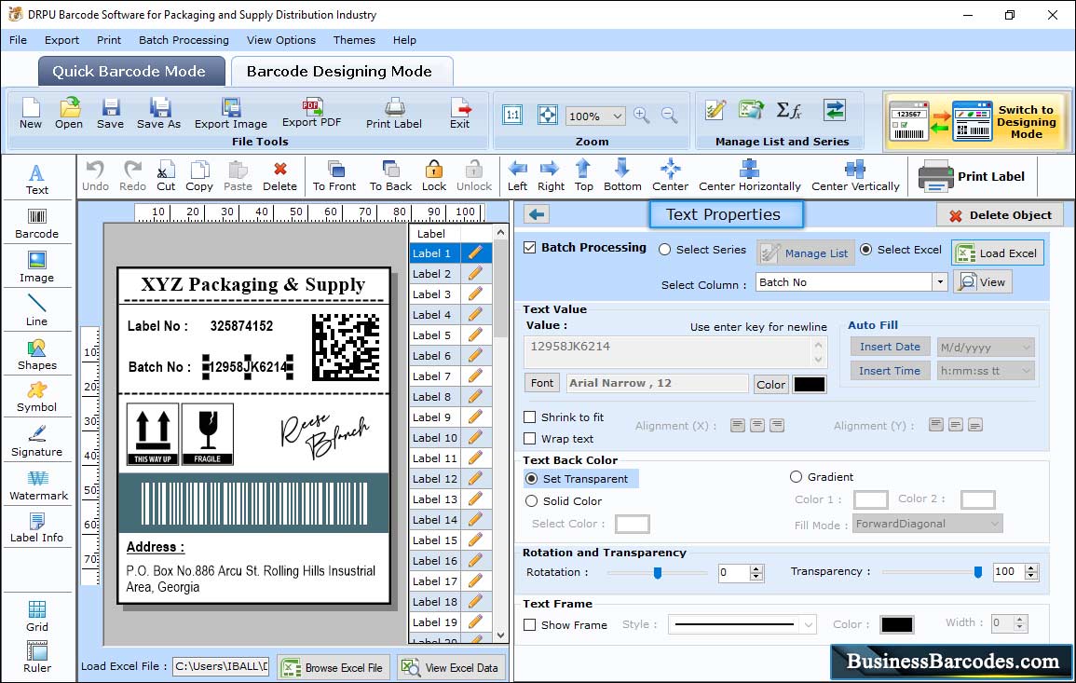Open the Batch Processing menu
The height and width of the screenshot is (683, 1076).
click(x=184, y=40)
